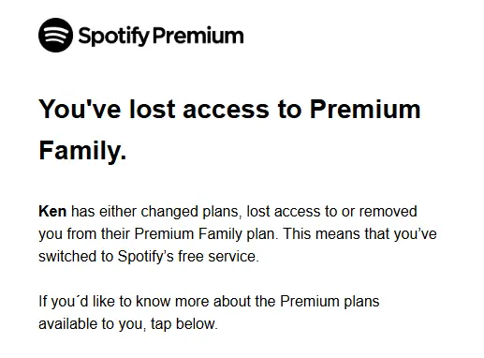Click the If you'd like to know text
This screenshot has width=484, height=358.
coord(105,302)
